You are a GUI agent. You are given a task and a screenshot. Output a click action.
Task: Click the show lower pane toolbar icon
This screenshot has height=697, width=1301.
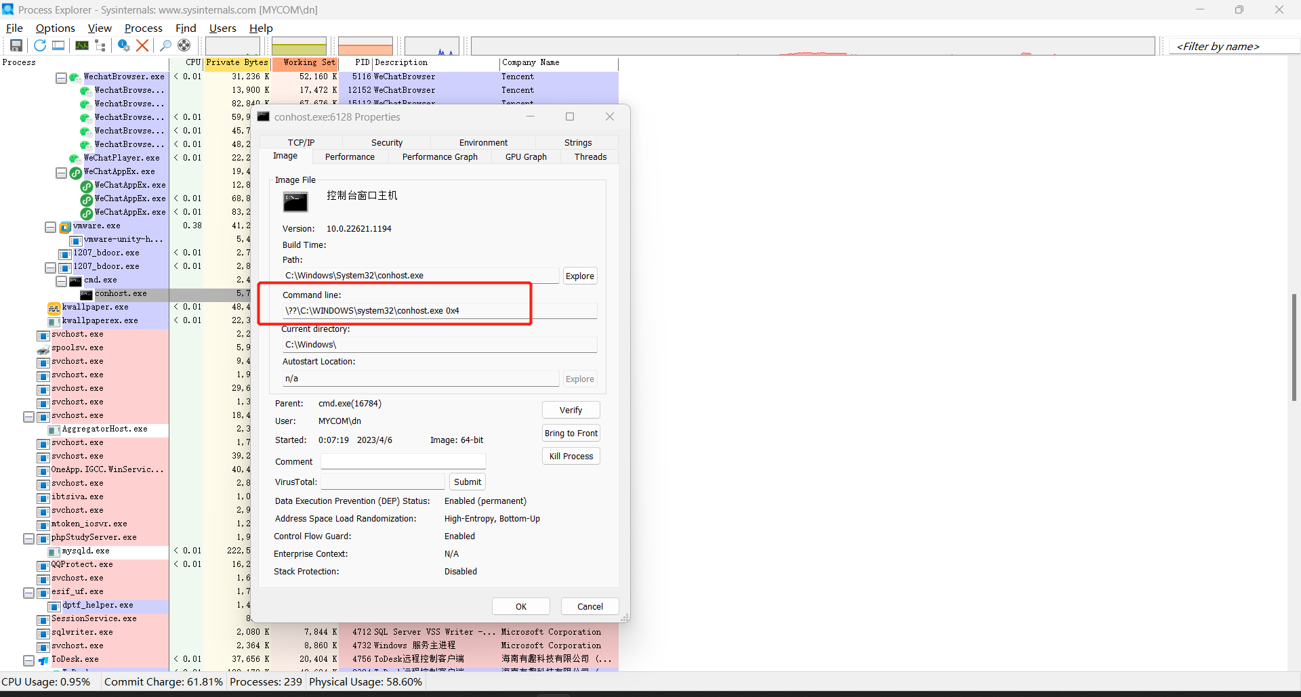point(59,45)
